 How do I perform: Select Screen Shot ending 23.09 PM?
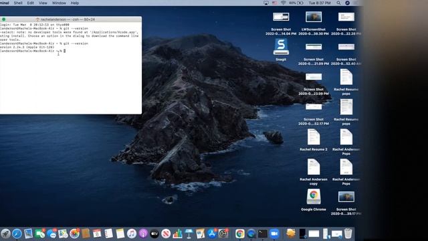click(x=314, y=84)
